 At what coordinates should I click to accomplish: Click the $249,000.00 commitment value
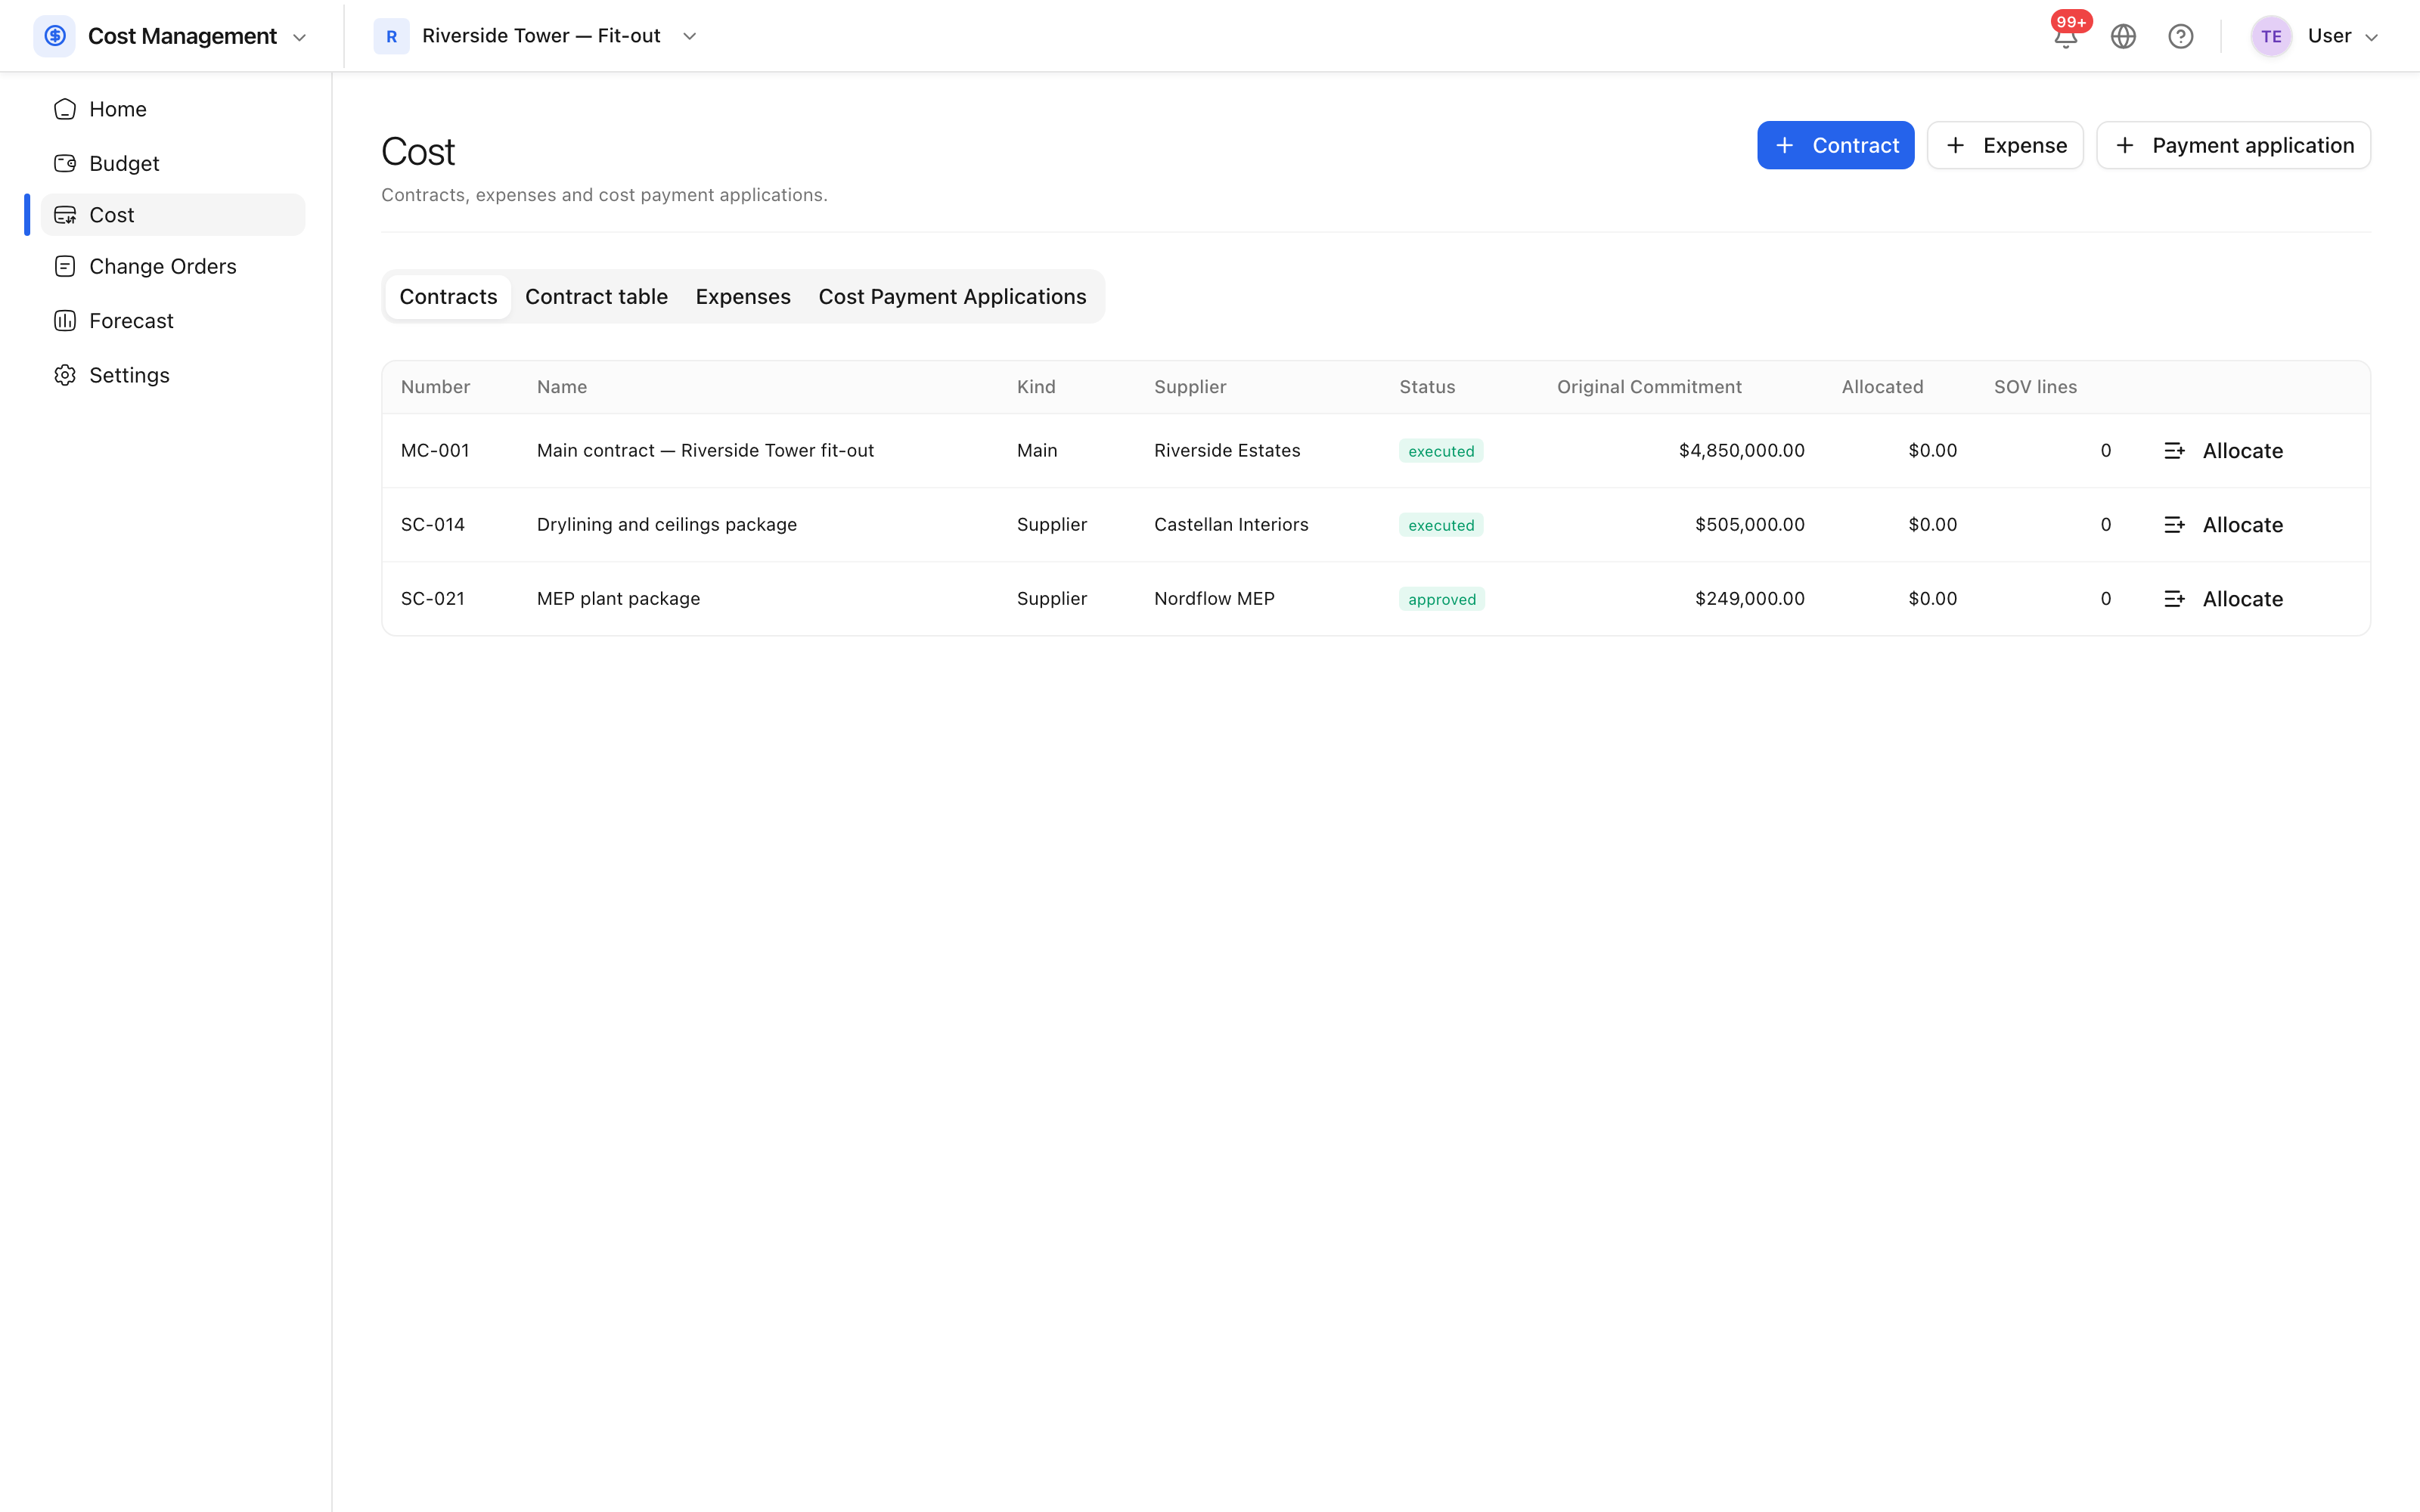pos(1749,599)
